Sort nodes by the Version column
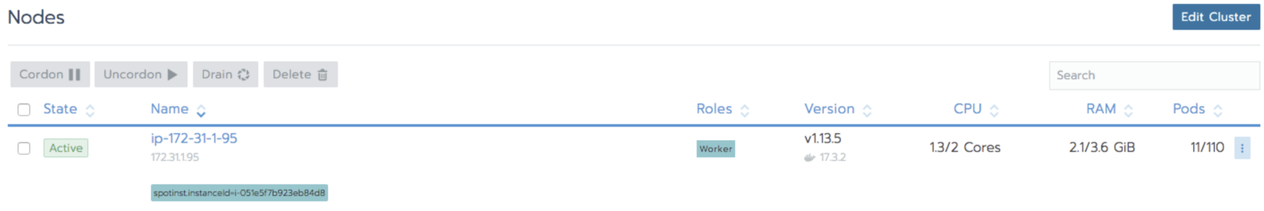Screen dimensions: 1264x211 click(x=829, y=109)
